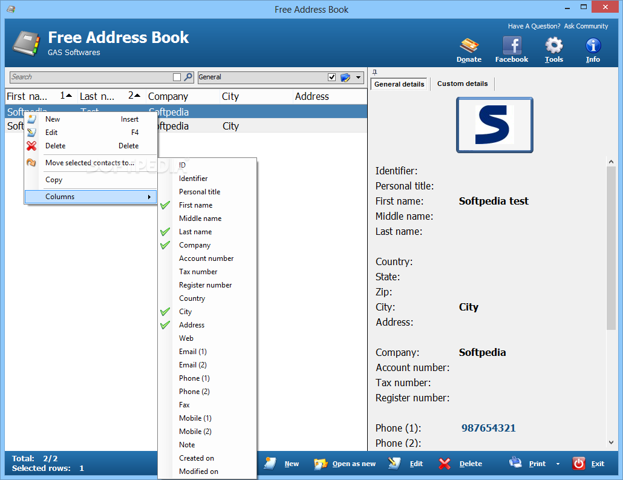The height and width of the screenshot is (480, 623).
Task: Expand the Columns submenu arrow
Action: (149, 197)
